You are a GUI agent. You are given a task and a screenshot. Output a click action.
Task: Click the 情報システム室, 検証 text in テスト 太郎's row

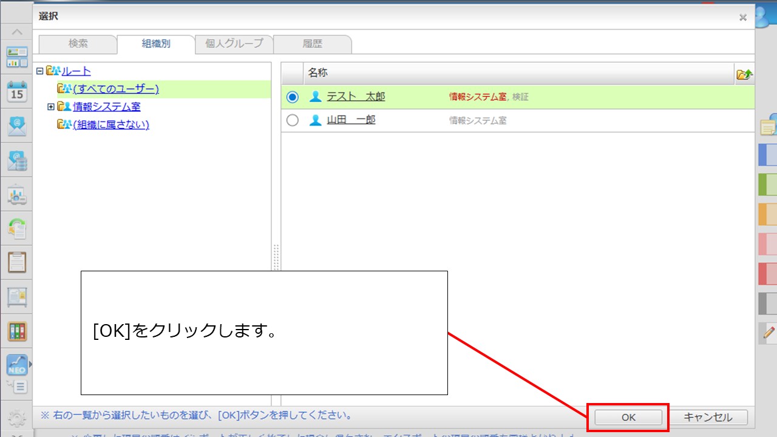pos(489,97)
